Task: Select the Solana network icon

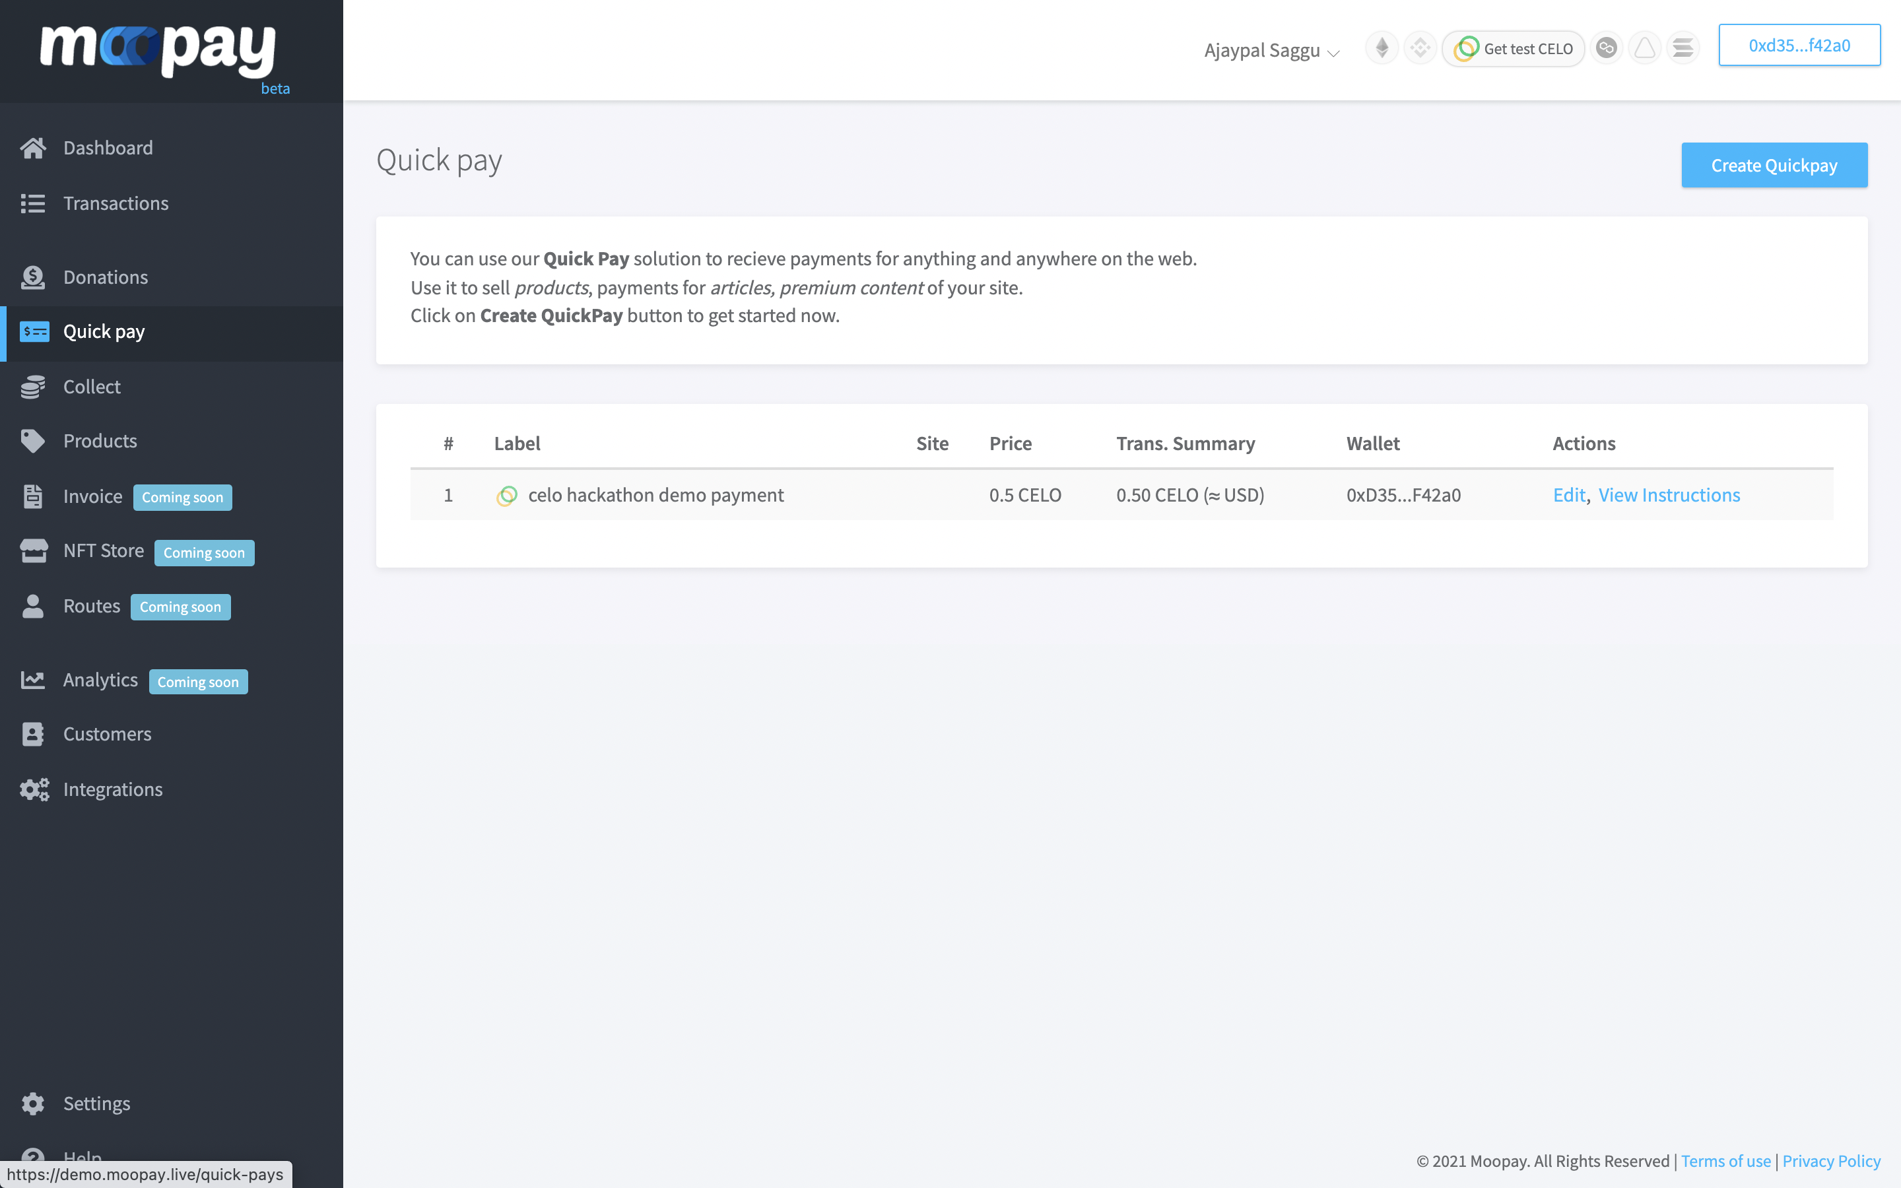Action: (1683, 49)
